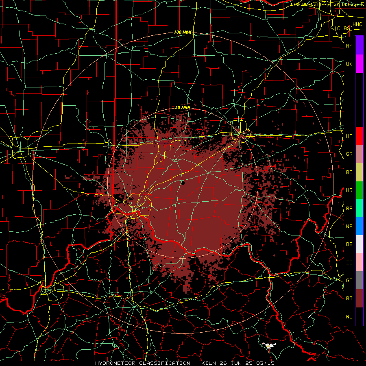This screenshot has width=366, height=366.
Task: Click the bright red HA color swatch
Action: point(359,136)
